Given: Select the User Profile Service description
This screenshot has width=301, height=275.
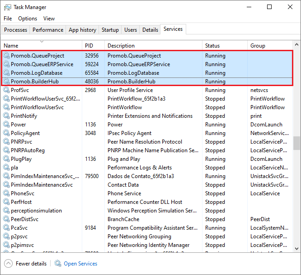Looking at the screenshot, I should (x=130, y=90).
